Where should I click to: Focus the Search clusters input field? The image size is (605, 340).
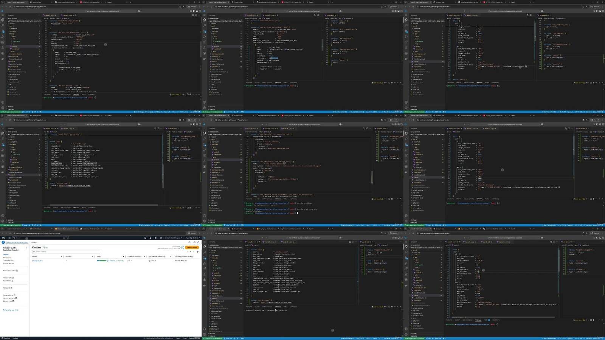click(x=66, y=252)
